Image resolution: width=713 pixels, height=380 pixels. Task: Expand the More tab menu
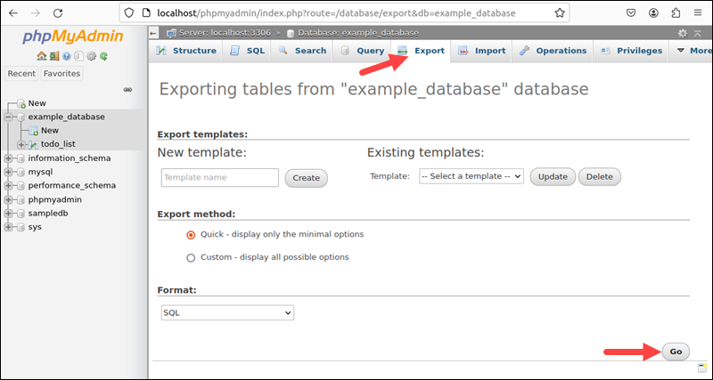[x=693, y=51]
